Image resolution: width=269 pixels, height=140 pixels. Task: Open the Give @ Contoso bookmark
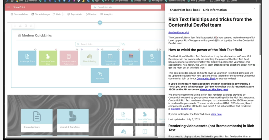(120, 1)
